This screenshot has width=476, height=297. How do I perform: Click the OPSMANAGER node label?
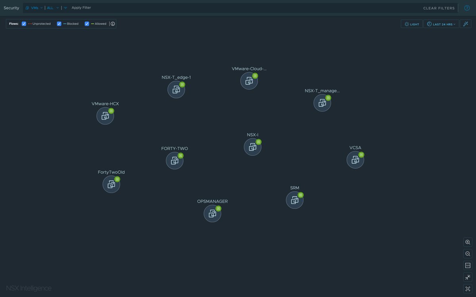(213, 201)
